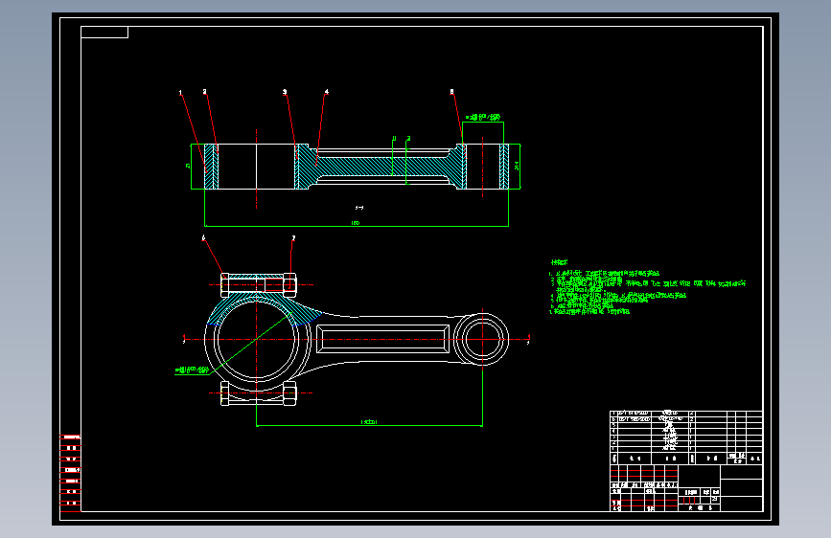The image size is (831, 538).
Task: Click the section view label under the rod
Action: 359,208
